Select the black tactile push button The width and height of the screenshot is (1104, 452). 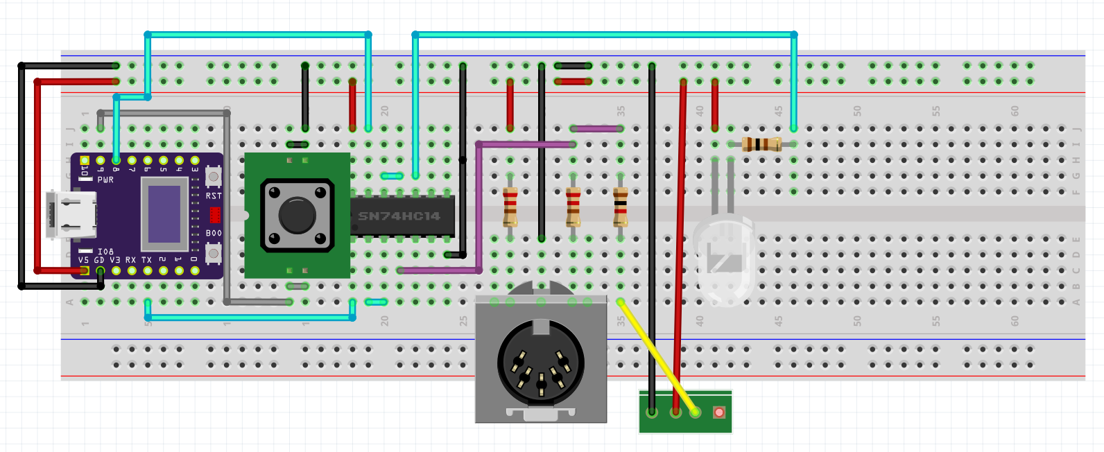point(297,216)
